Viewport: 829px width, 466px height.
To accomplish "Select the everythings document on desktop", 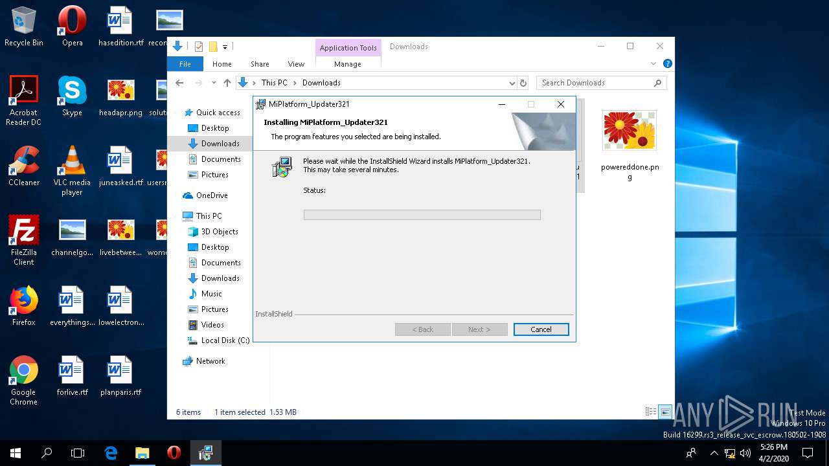I will point(72,305).
